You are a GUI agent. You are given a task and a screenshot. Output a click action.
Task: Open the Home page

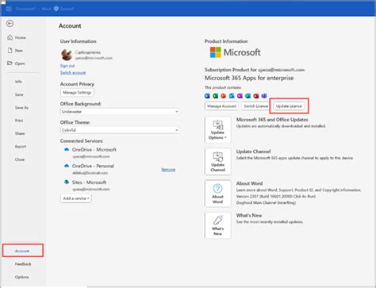[17, 37]
